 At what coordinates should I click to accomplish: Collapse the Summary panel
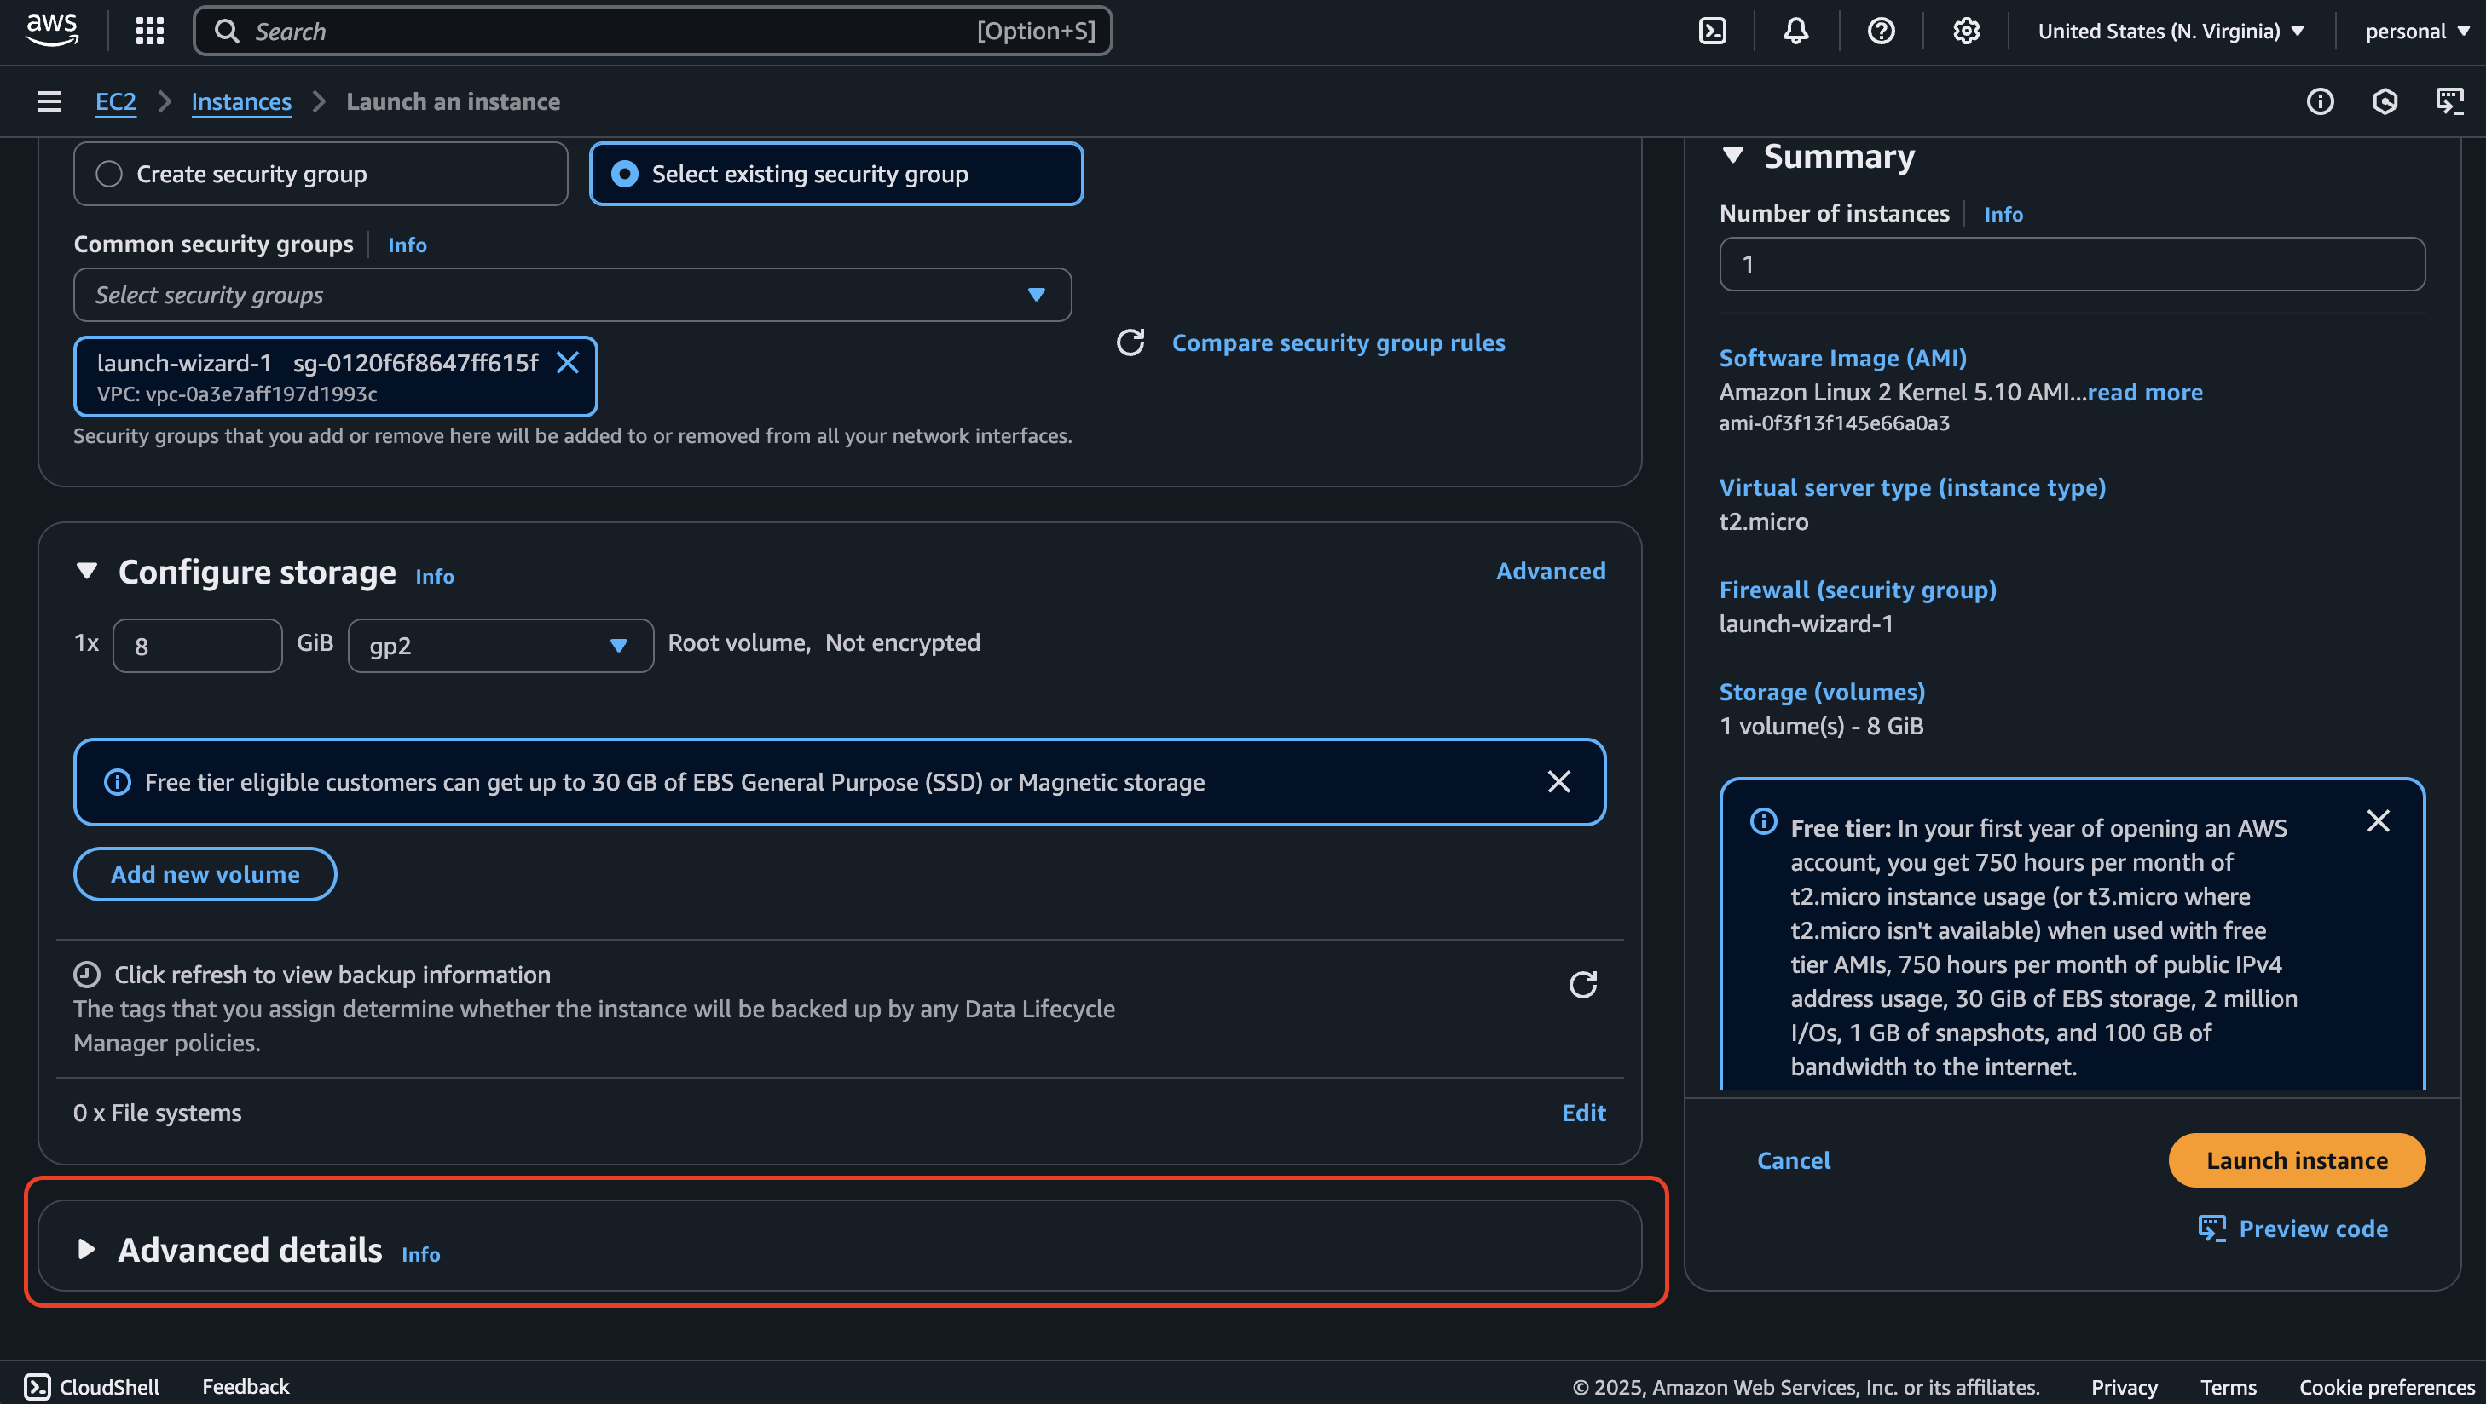coord(1733,155)
